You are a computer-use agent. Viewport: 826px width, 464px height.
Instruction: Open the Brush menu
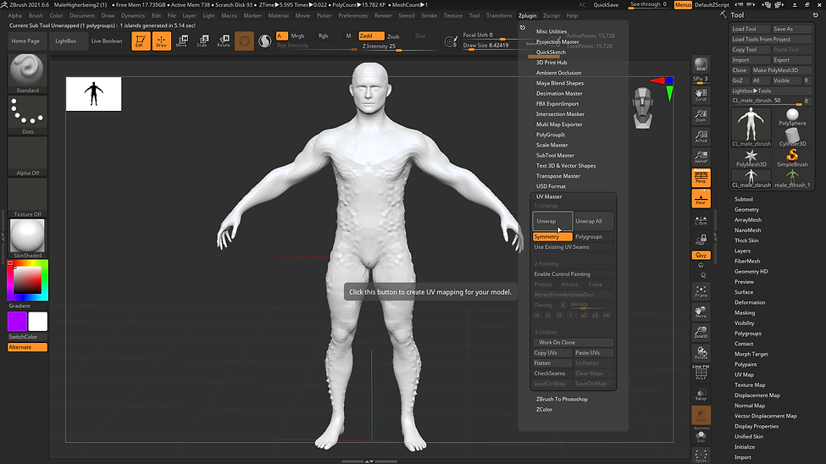pyautogui.click(x=36, y=15)
